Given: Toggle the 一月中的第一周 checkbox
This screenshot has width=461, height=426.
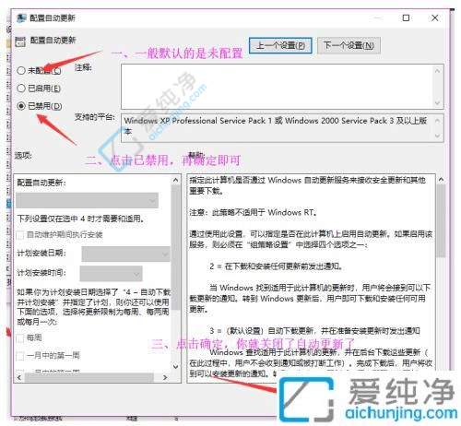Looking at the screenshot, I should (20, 356).
